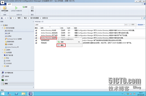Switch to Administration workspace
Screen dimensions: 146x96
click(x=17, y=84)
